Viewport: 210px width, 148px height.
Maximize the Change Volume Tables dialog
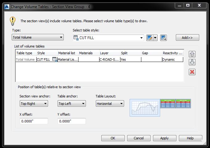pyautogui.click(x=188, y=5)
